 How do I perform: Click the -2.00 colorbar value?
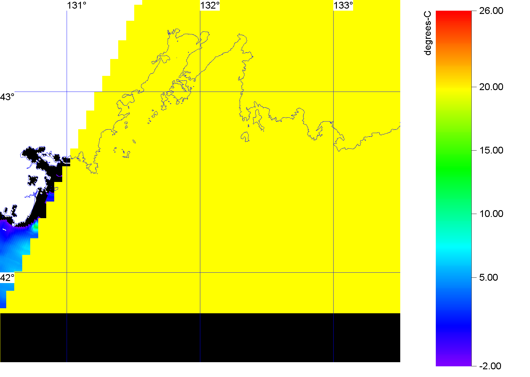[x=490, y=366]
